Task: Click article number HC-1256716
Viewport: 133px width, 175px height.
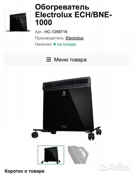Action: coord(56,32)
